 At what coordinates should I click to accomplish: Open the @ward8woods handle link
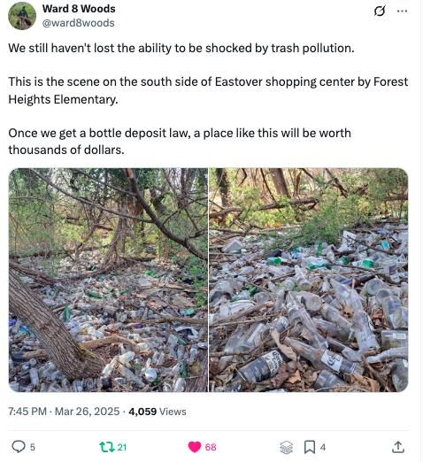[79, 23]
